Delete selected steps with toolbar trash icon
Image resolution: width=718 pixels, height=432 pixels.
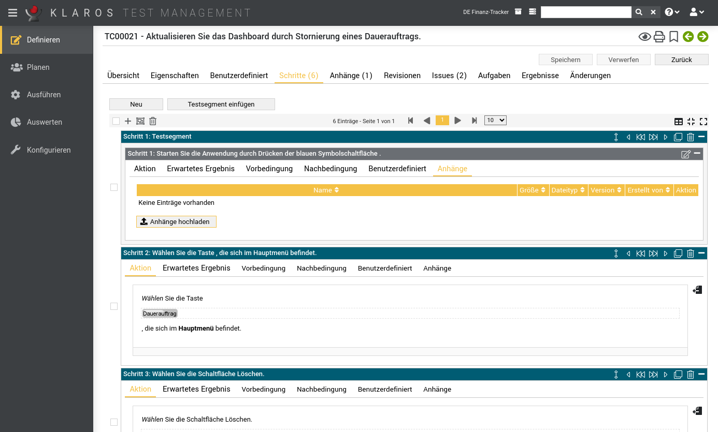point(153,121)
